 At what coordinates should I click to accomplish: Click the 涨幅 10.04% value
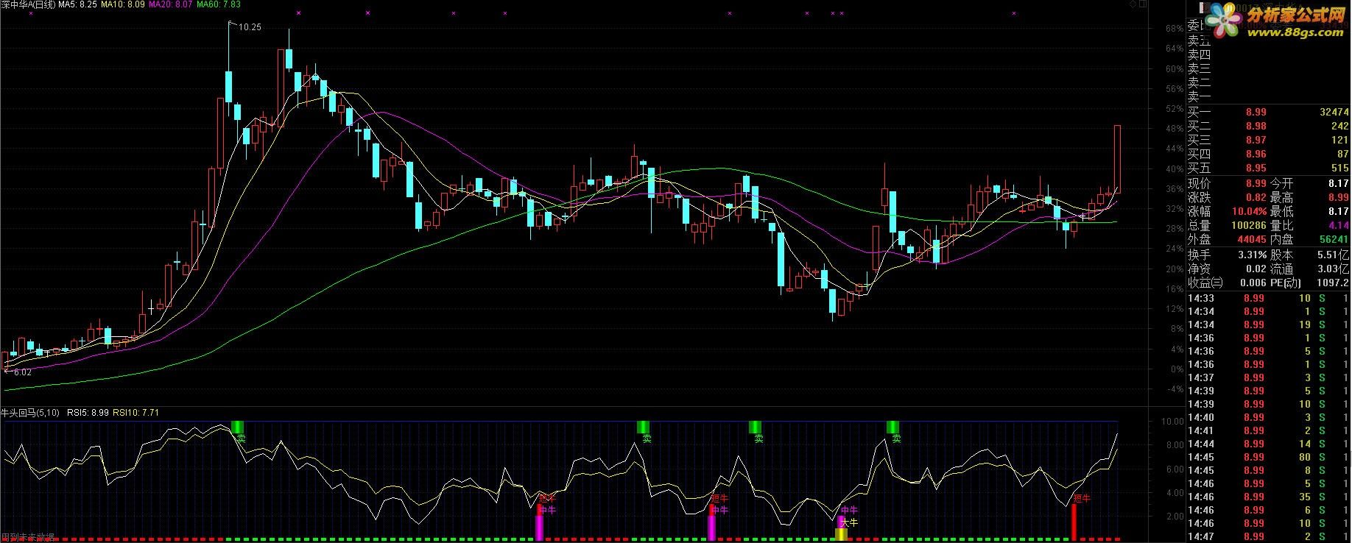click(x=1250, y=212)
